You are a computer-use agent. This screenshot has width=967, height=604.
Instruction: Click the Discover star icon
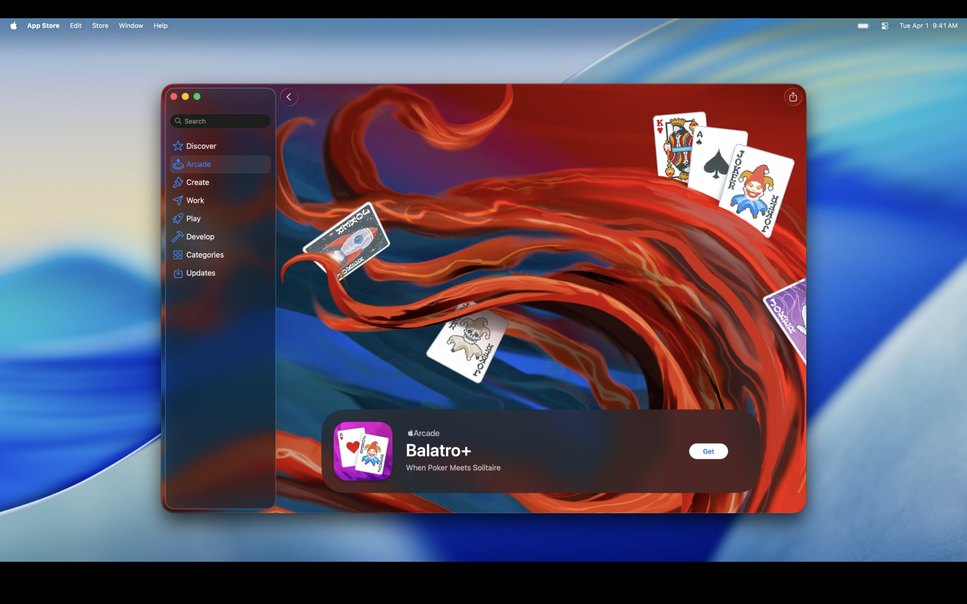click(178, 146)
